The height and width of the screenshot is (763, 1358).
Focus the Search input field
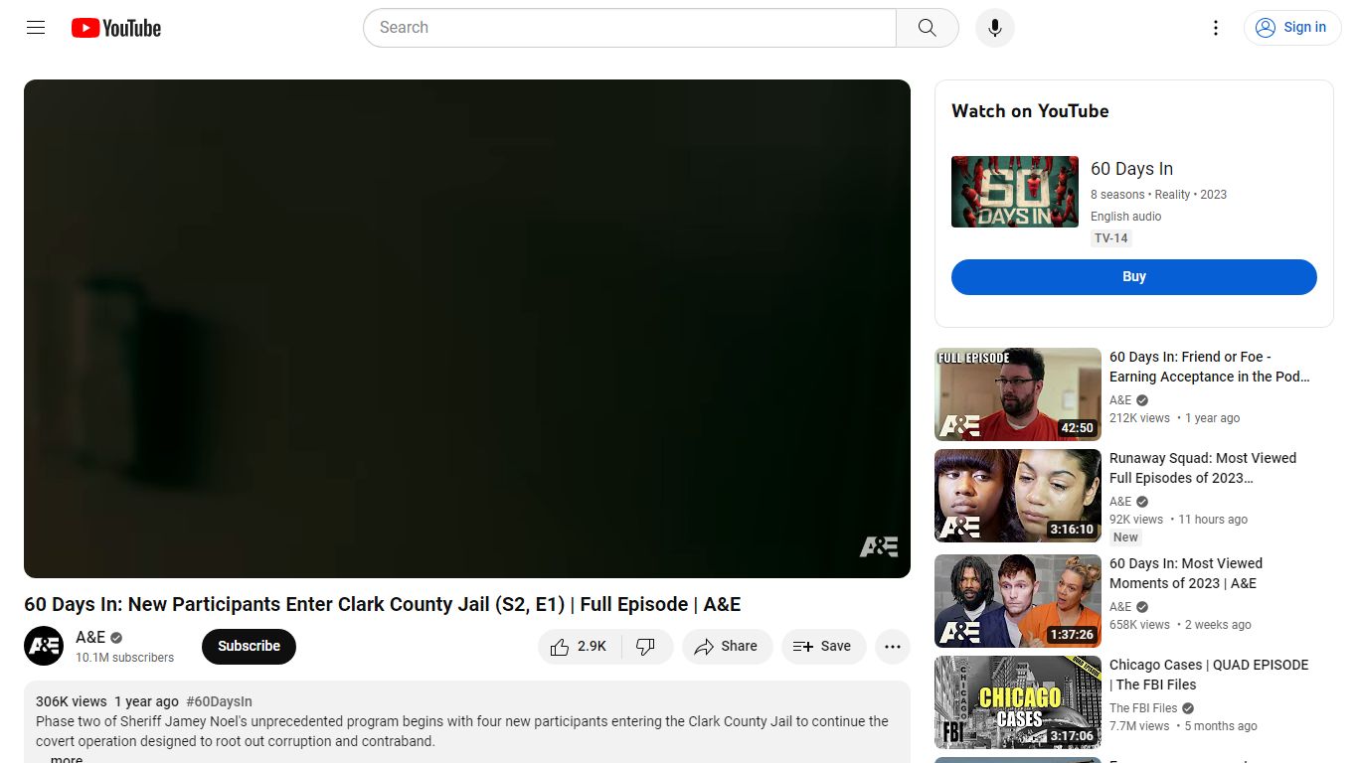click(630, 28)
